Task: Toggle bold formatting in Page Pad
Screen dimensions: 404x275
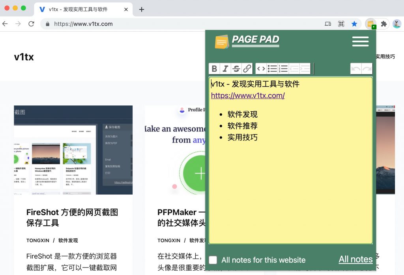Action: 214,69
